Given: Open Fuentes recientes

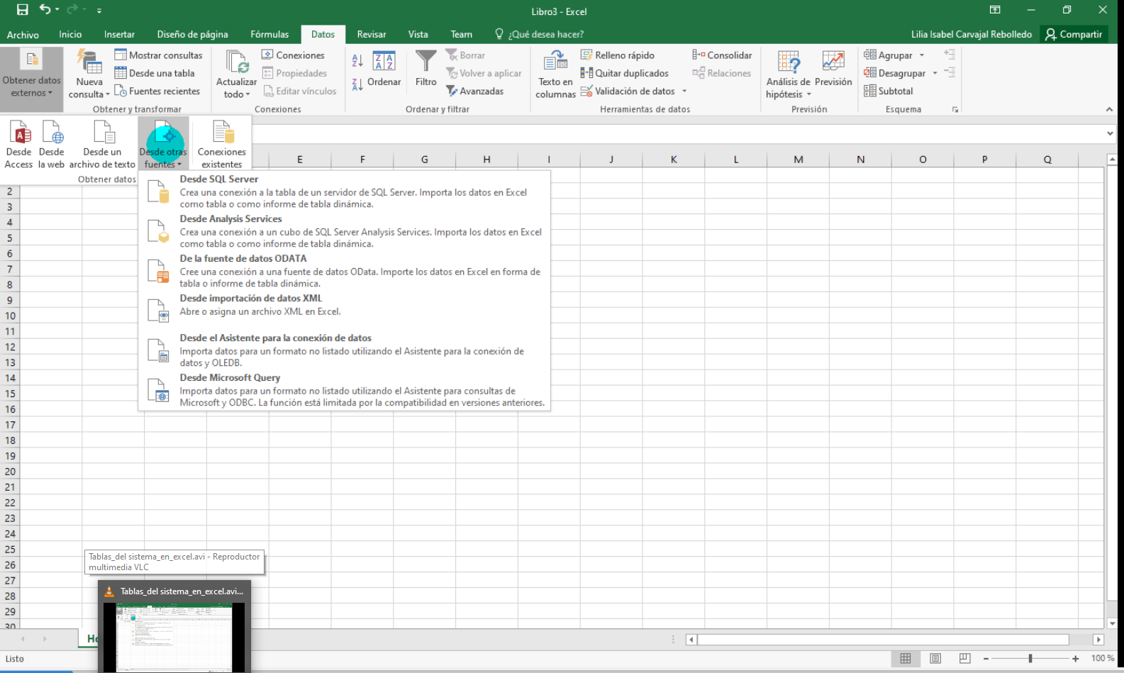Looking at the screenshot, I should 157,91.
